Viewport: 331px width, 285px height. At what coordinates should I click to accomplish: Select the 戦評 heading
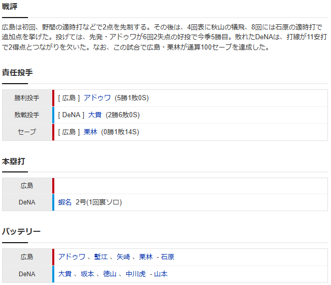point(10,6)
